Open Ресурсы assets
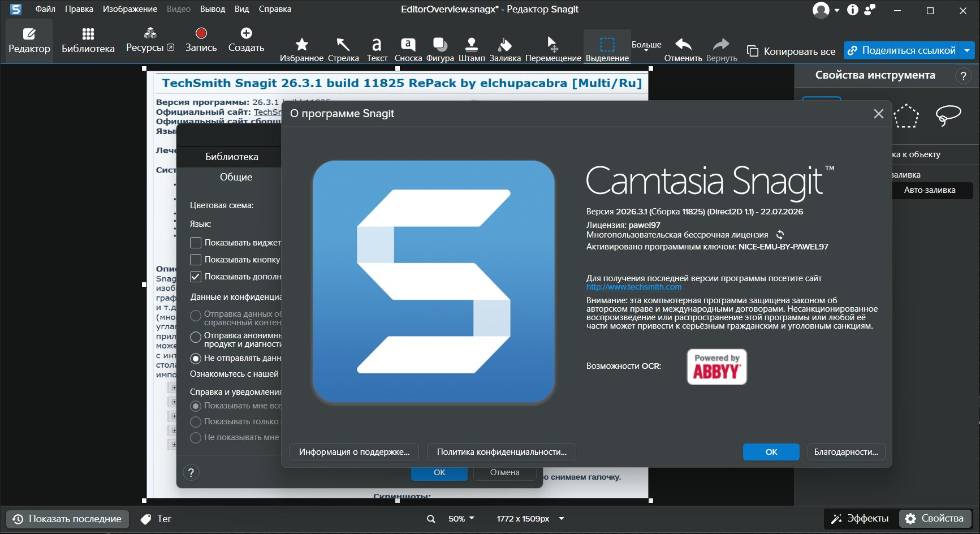 click(150, 41)
